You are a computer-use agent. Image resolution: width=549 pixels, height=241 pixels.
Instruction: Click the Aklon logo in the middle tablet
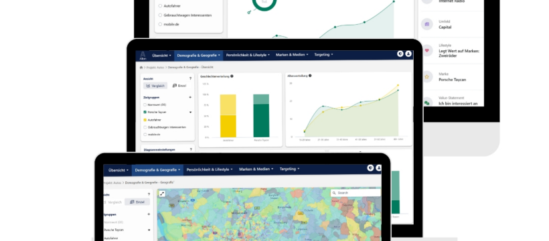143,56
